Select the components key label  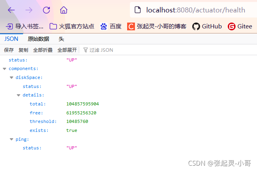[x=23, y=68]
